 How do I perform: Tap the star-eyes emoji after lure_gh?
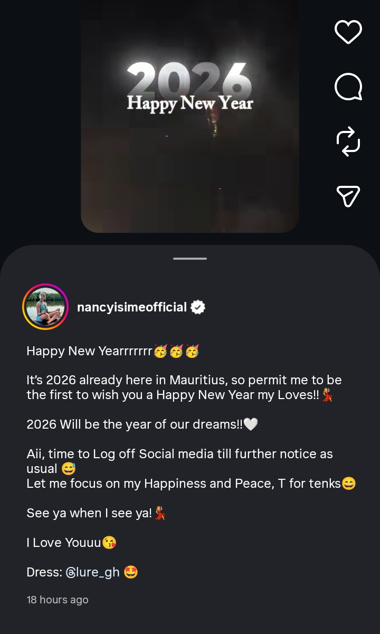[x=131, y=572]
